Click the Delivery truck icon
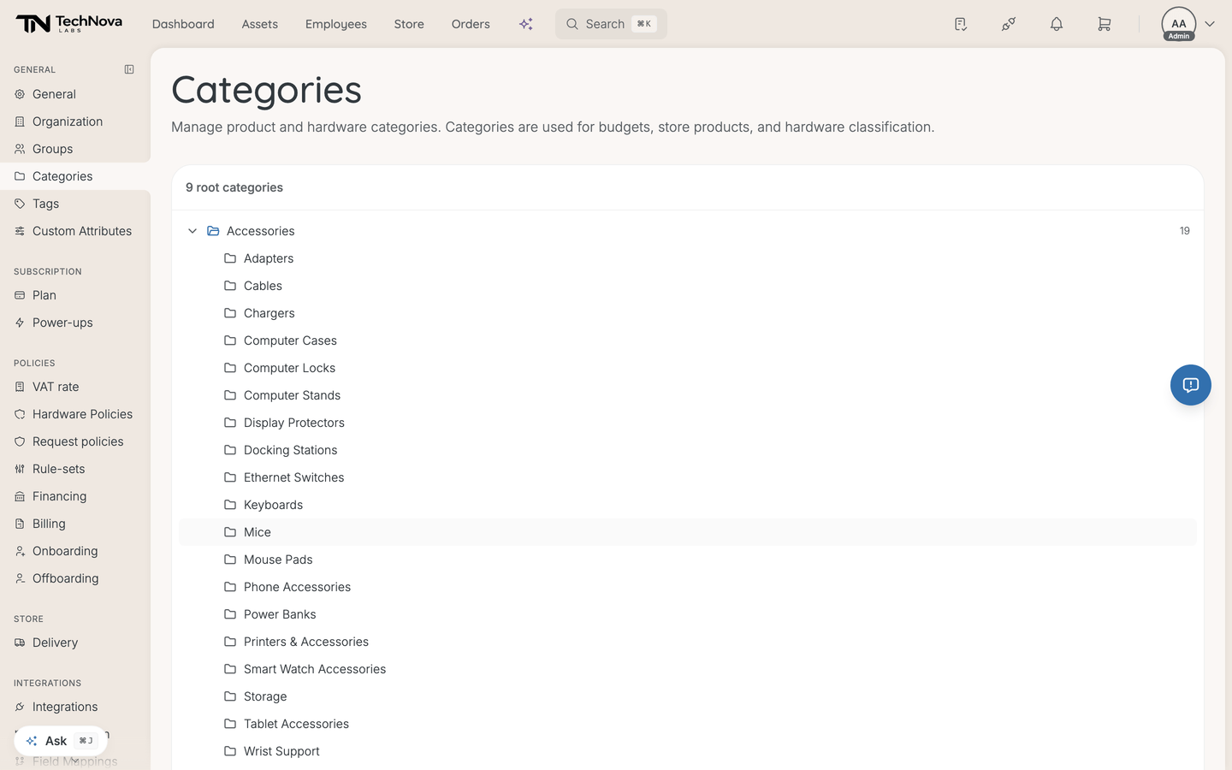The image size is (1232, 770). (20, 643)
